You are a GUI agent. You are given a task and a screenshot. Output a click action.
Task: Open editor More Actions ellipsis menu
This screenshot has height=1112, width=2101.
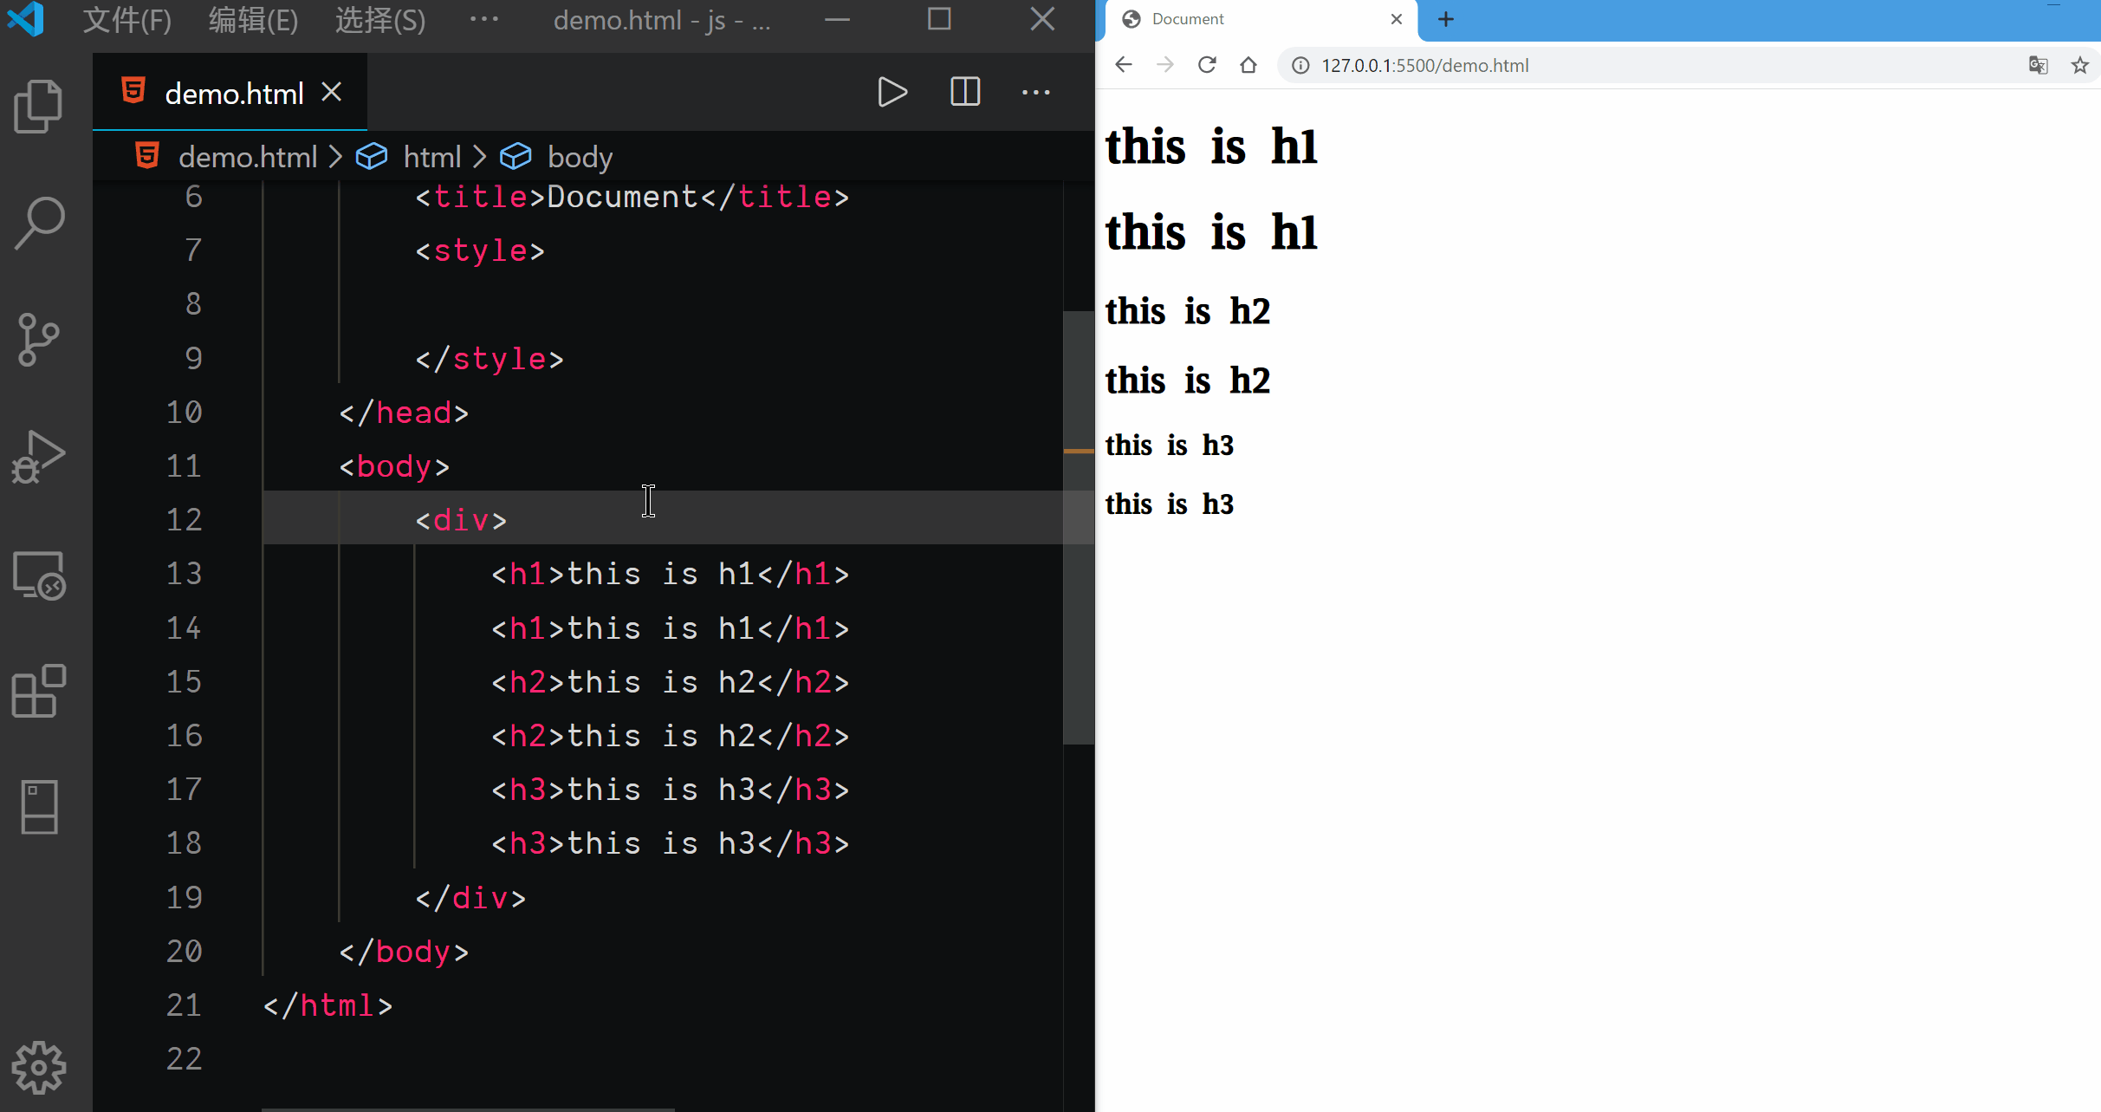[1035, 92]
